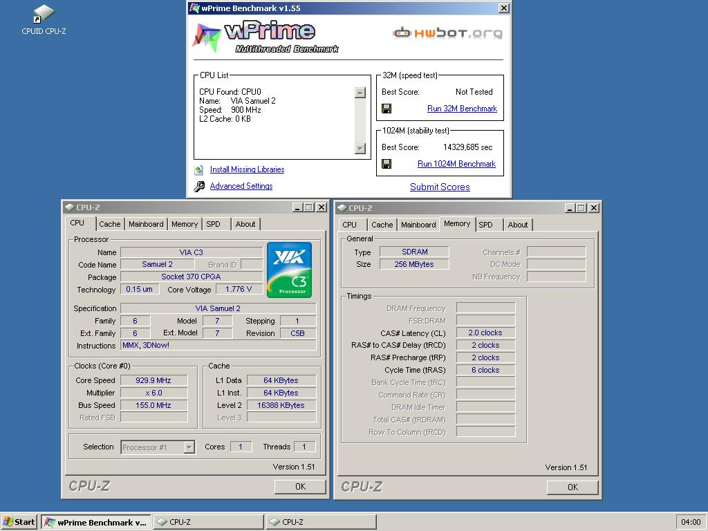The image size is (708, 531).
Task: Click the wPrime logo graphic
Action: click(x=265, y=37)
